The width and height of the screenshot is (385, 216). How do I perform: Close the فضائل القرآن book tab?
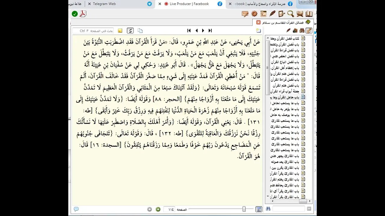[258, 22]
